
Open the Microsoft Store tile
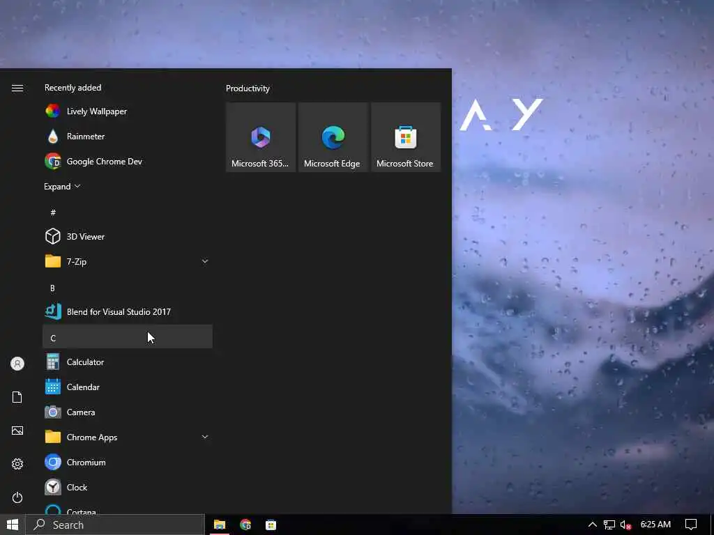tap(406, 137)
